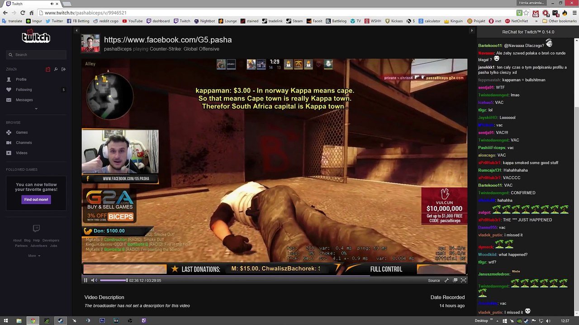
Task: Open the Other bookmarks folder
Action: coord(560,21)
